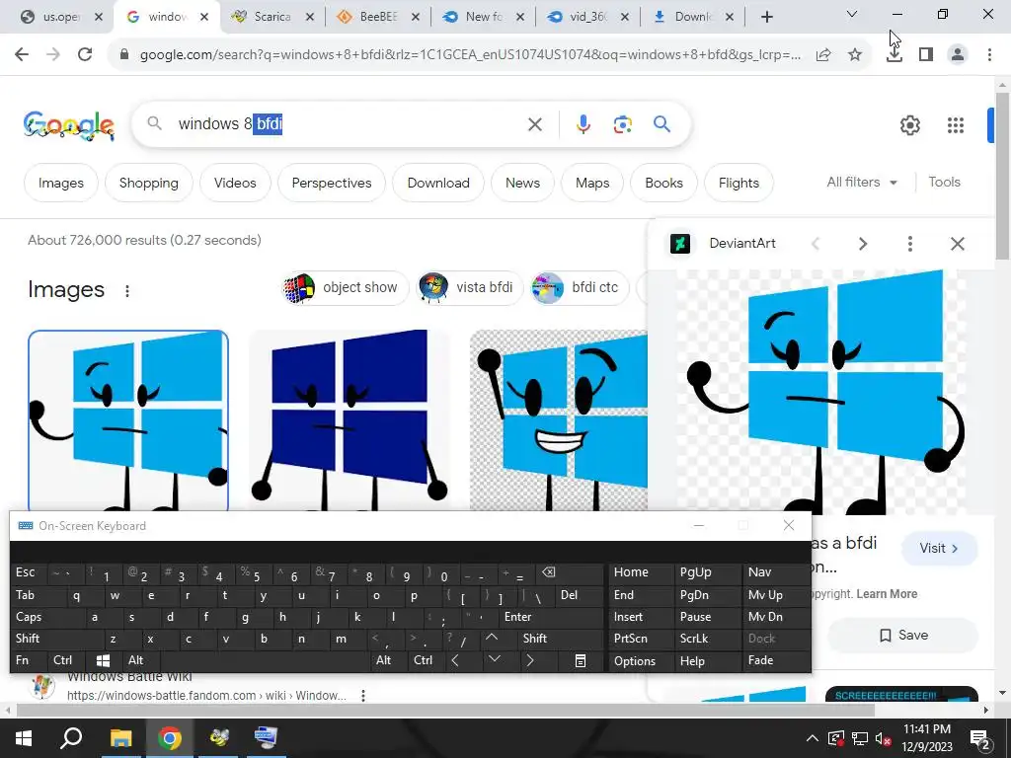Toggle left Alt on On-Screen Keyboard
Screen dimensions: 1011x758
(x=140, y=660)
